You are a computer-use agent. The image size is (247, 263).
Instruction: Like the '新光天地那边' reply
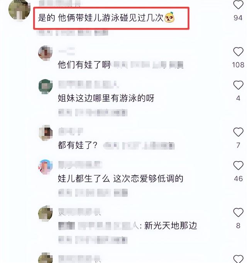[238, 212]
